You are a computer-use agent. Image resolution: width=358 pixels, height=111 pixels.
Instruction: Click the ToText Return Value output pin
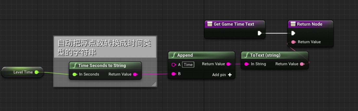(302, 64)
